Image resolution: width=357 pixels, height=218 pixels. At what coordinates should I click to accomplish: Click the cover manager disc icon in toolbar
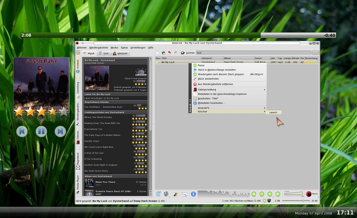[159, 194]
